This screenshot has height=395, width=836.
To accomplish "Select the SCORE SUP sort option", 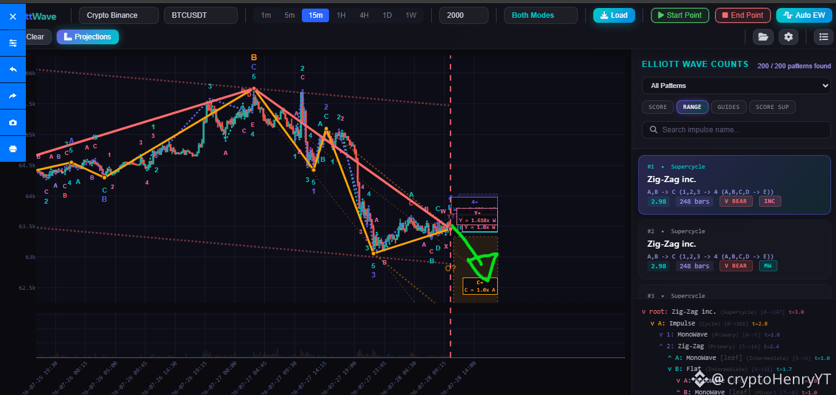I will pyautogui.click(x=773, y=107).
